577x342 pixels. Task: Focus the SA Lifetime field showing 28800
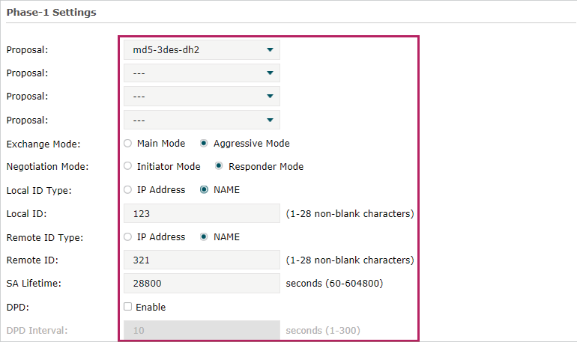202,284
